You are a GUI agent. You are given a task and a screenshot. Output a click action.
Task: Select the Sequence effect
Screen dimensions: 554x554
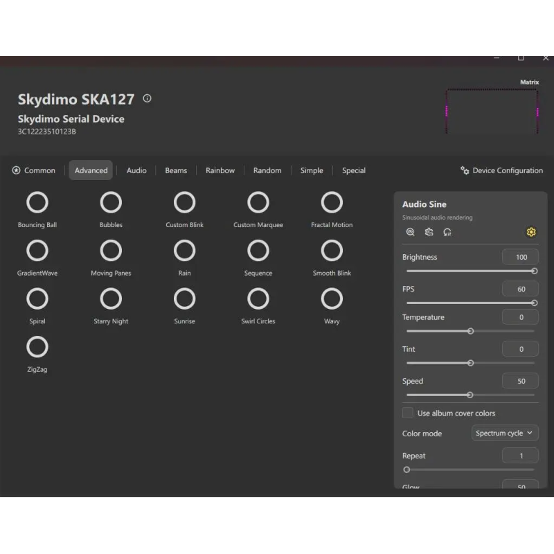coord(258,251)
